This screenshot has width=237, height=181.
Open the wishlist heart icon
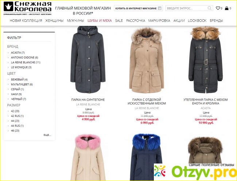point(218,8)
